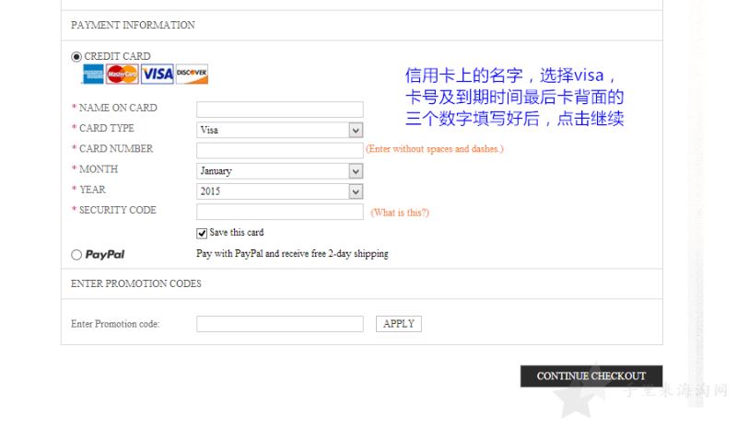737x427 pixels.
Task: Open the Month dropdown showing January
Action: pyautogui.click(x=280, y=171)
